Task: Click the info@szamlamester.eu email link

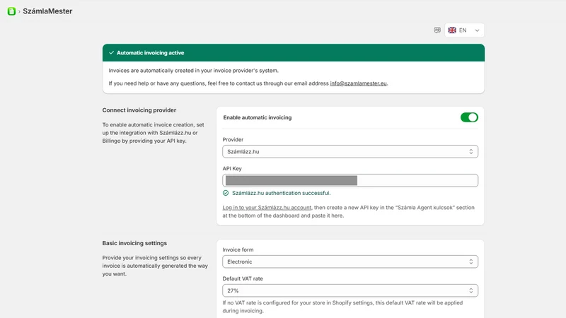Action: (x=358, y=83)
